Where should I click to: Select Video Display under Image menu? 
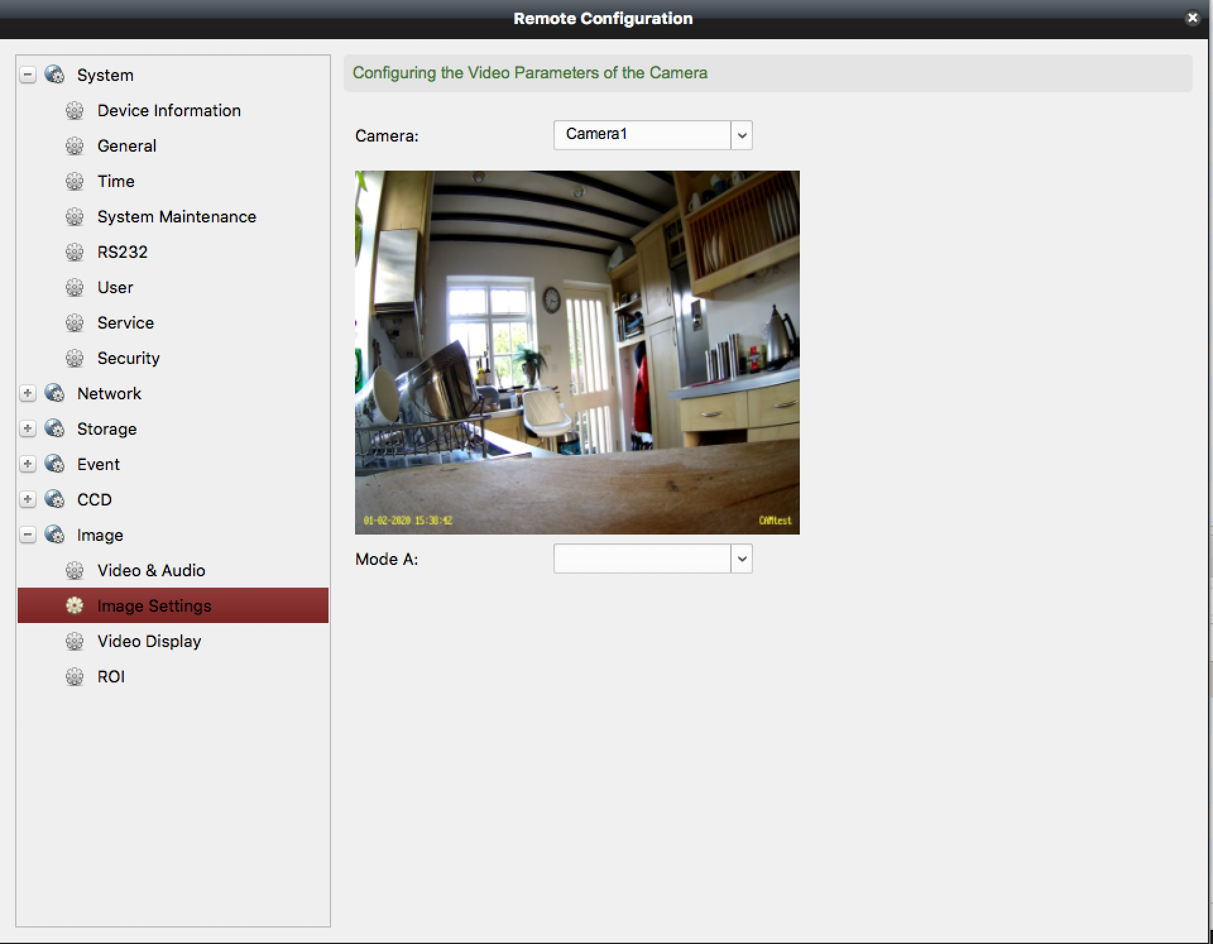[150, 641]
